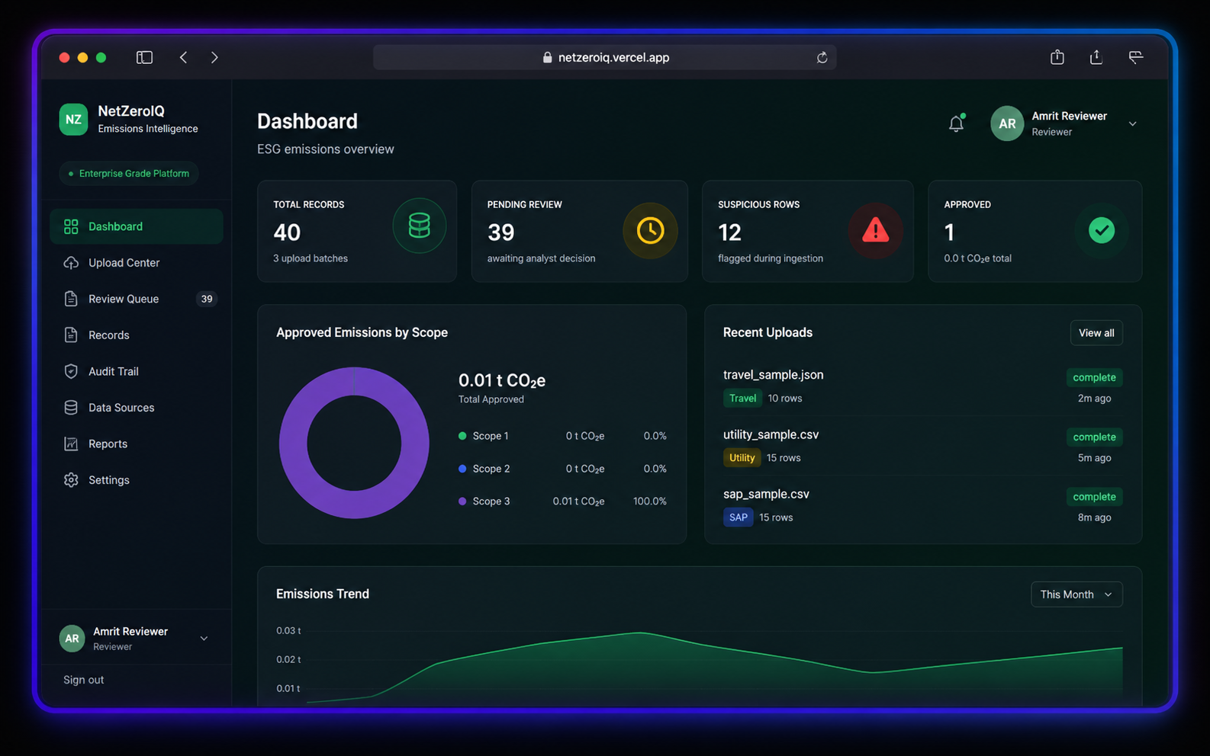The height and width of the screenshot is (756, 1210).
Task: Click the Suspicious Rows value 12
Action: pyautogui.click(x=729, y=232)
